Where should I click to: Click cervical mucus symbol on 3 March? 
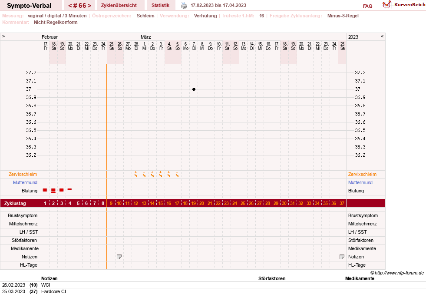161,175
